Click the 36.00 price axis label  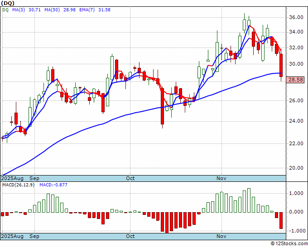296,17
